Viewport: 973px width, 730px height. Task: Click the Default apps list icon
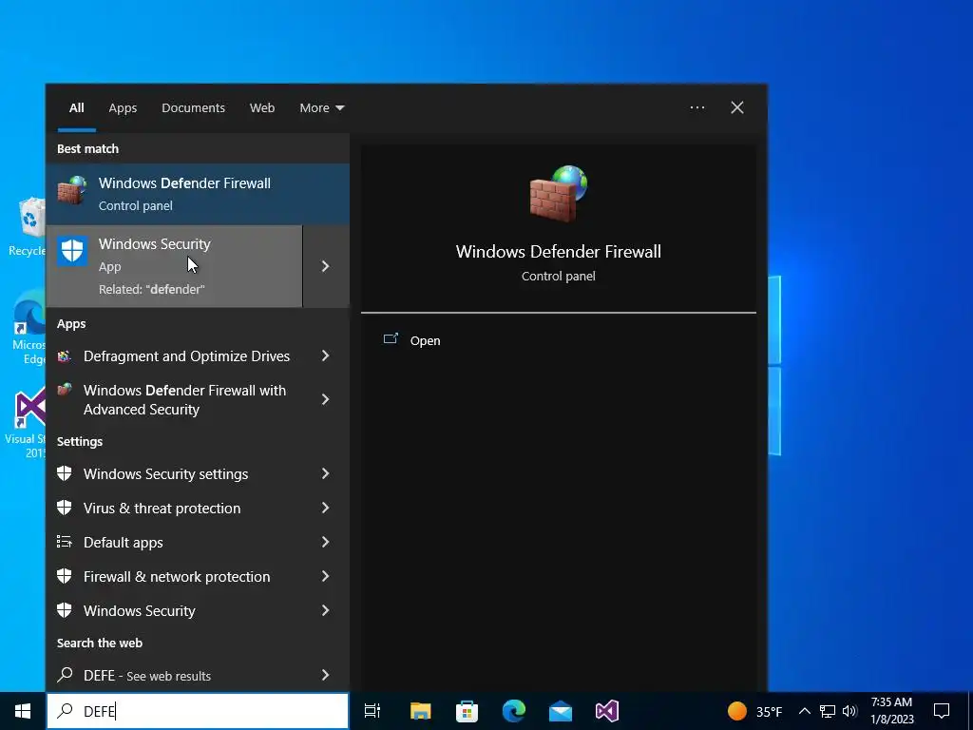64,542
